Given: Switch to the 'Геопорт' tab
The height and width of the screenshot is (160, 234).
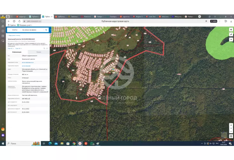Looking at the screenshot, I should tap(112, 17).
